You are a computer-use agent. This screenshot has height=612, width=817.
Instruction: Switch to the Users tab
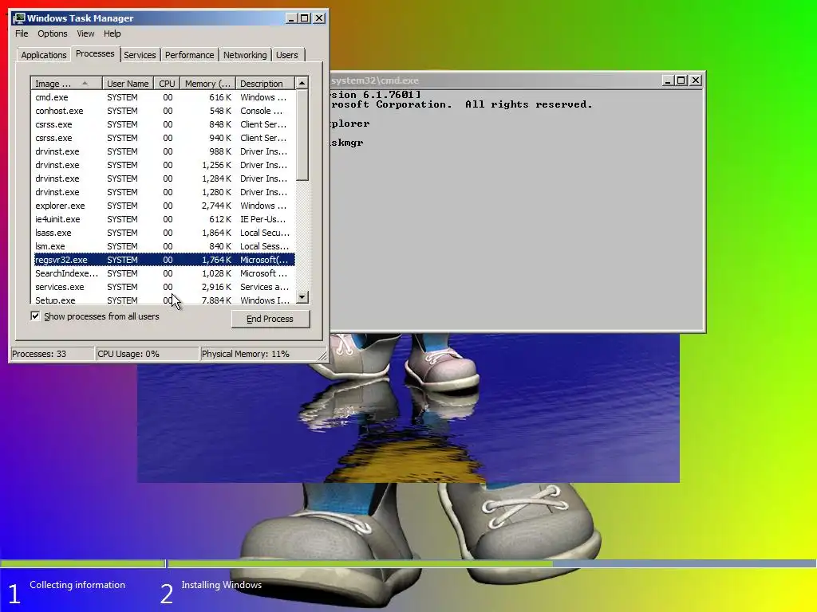point(287,55)
